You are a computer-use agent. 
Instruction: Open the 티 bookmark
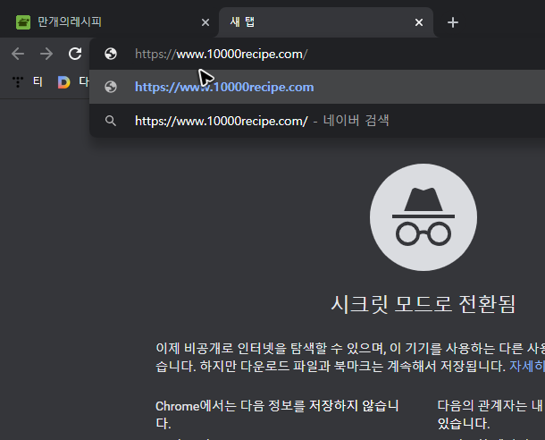(28, 82)
